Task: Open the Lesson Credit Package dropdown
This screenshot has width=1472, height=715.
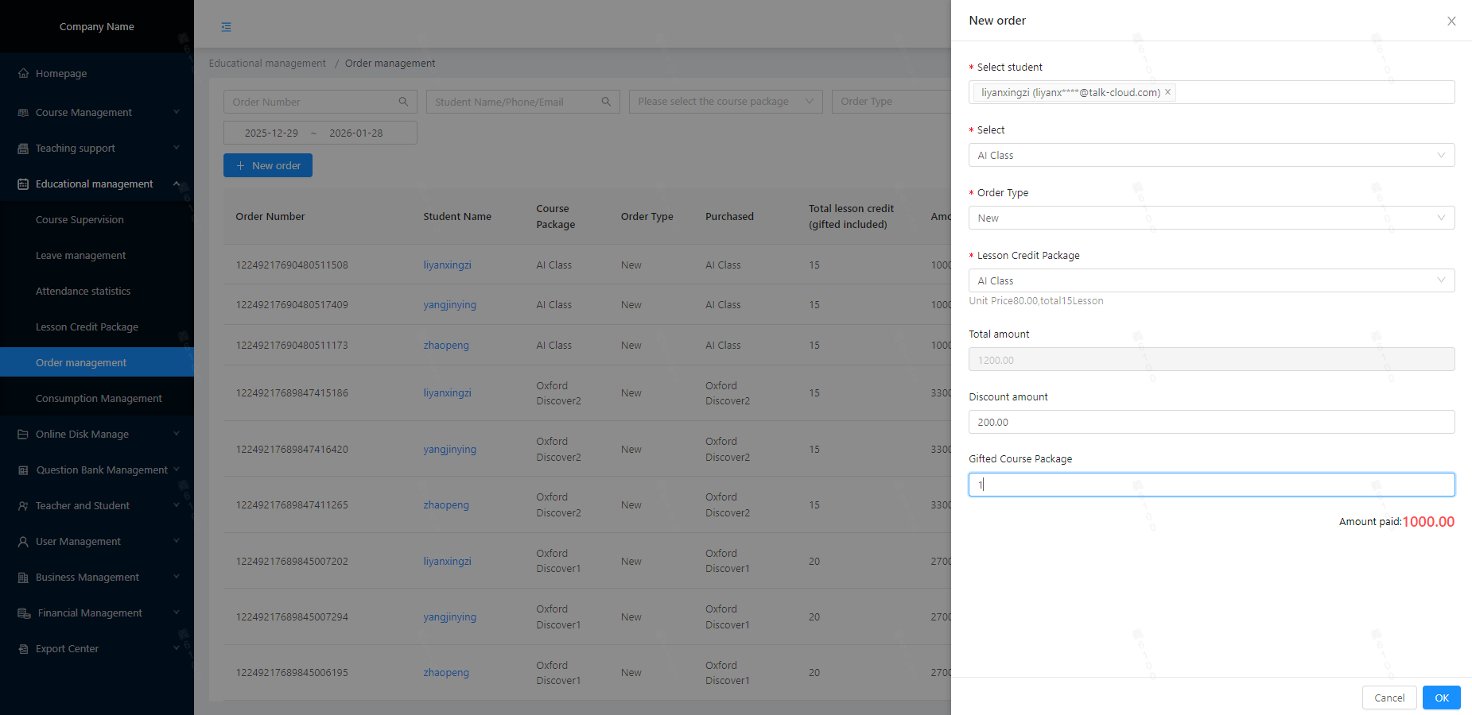Action: click(1210, 280)
